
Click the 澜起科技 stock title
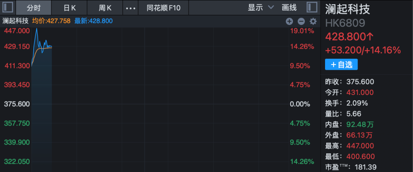click(x=348, y=9)
